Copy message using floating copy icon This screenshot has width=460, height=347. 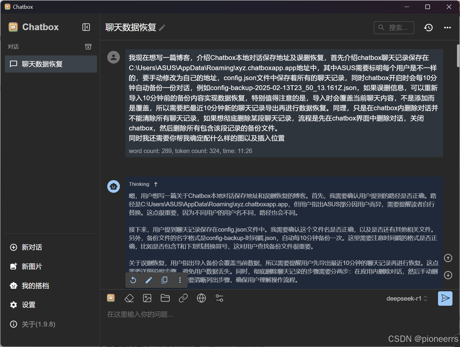[x=164, y=280]
